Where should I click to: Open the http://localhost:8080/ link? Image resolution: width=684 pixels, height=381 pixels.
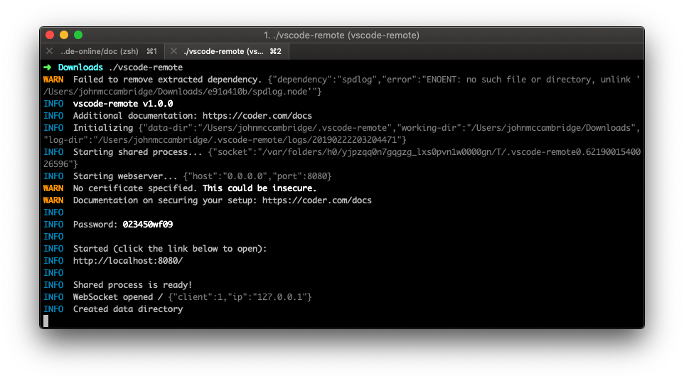tap(128, 261)
